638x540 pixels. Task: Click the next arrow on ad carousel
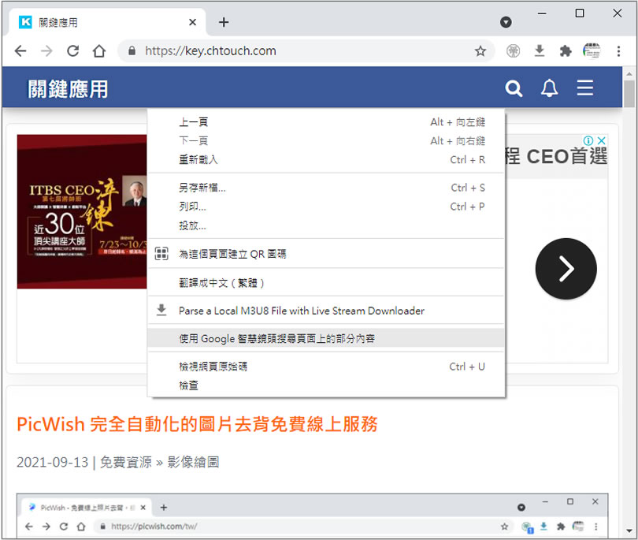(566, 270)
